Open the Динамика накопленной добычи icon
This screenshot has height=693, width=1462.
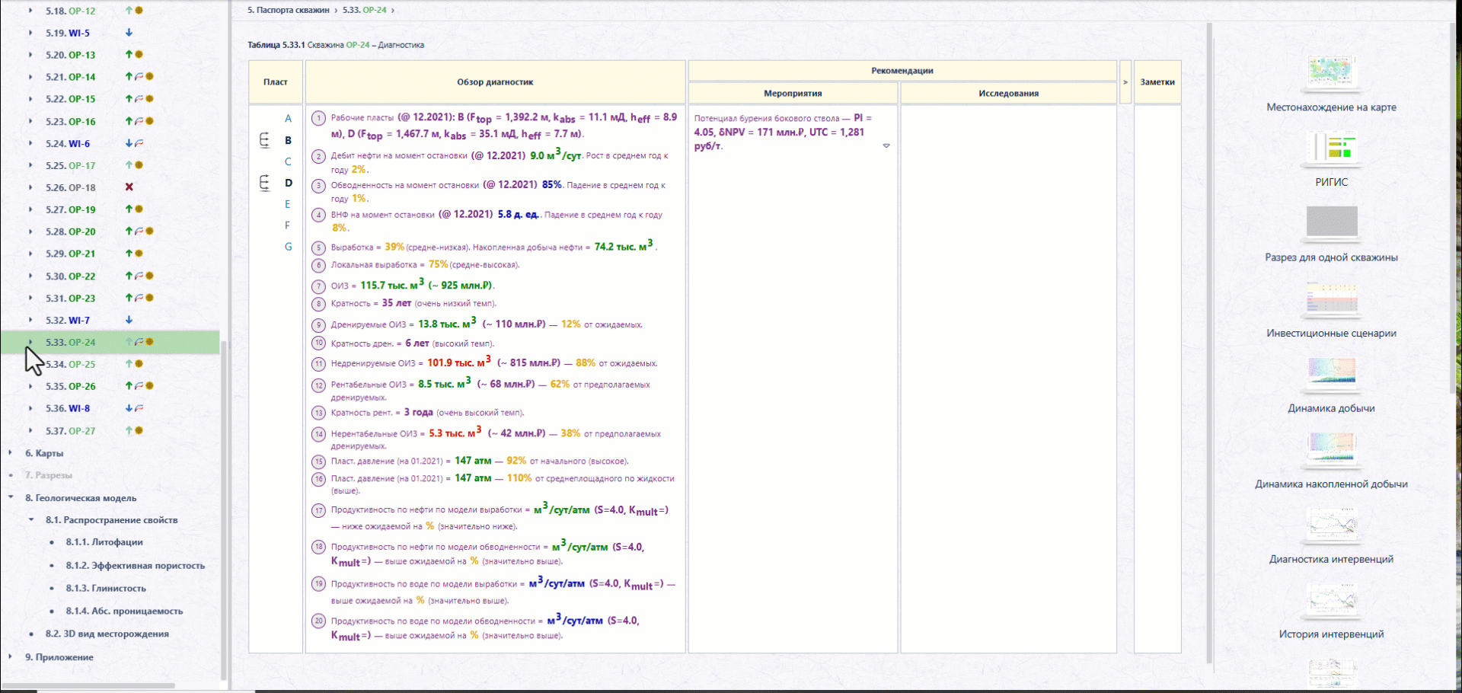(1332, 449)
